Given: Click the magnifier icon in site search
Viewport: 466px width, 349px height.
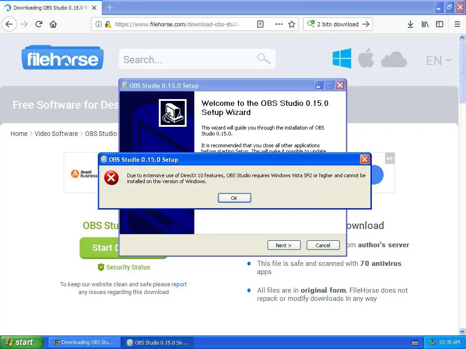Looking at the screenshot, I should point(263,59).
